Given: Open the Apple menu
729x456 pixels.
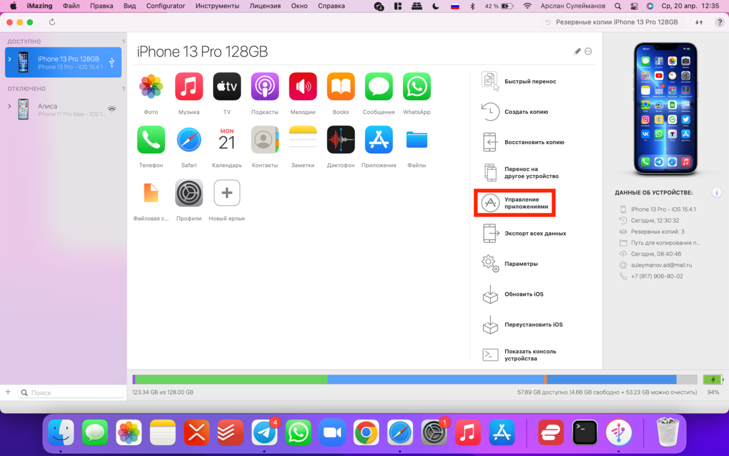Looking at the screenshot, I should coord(13,6).
